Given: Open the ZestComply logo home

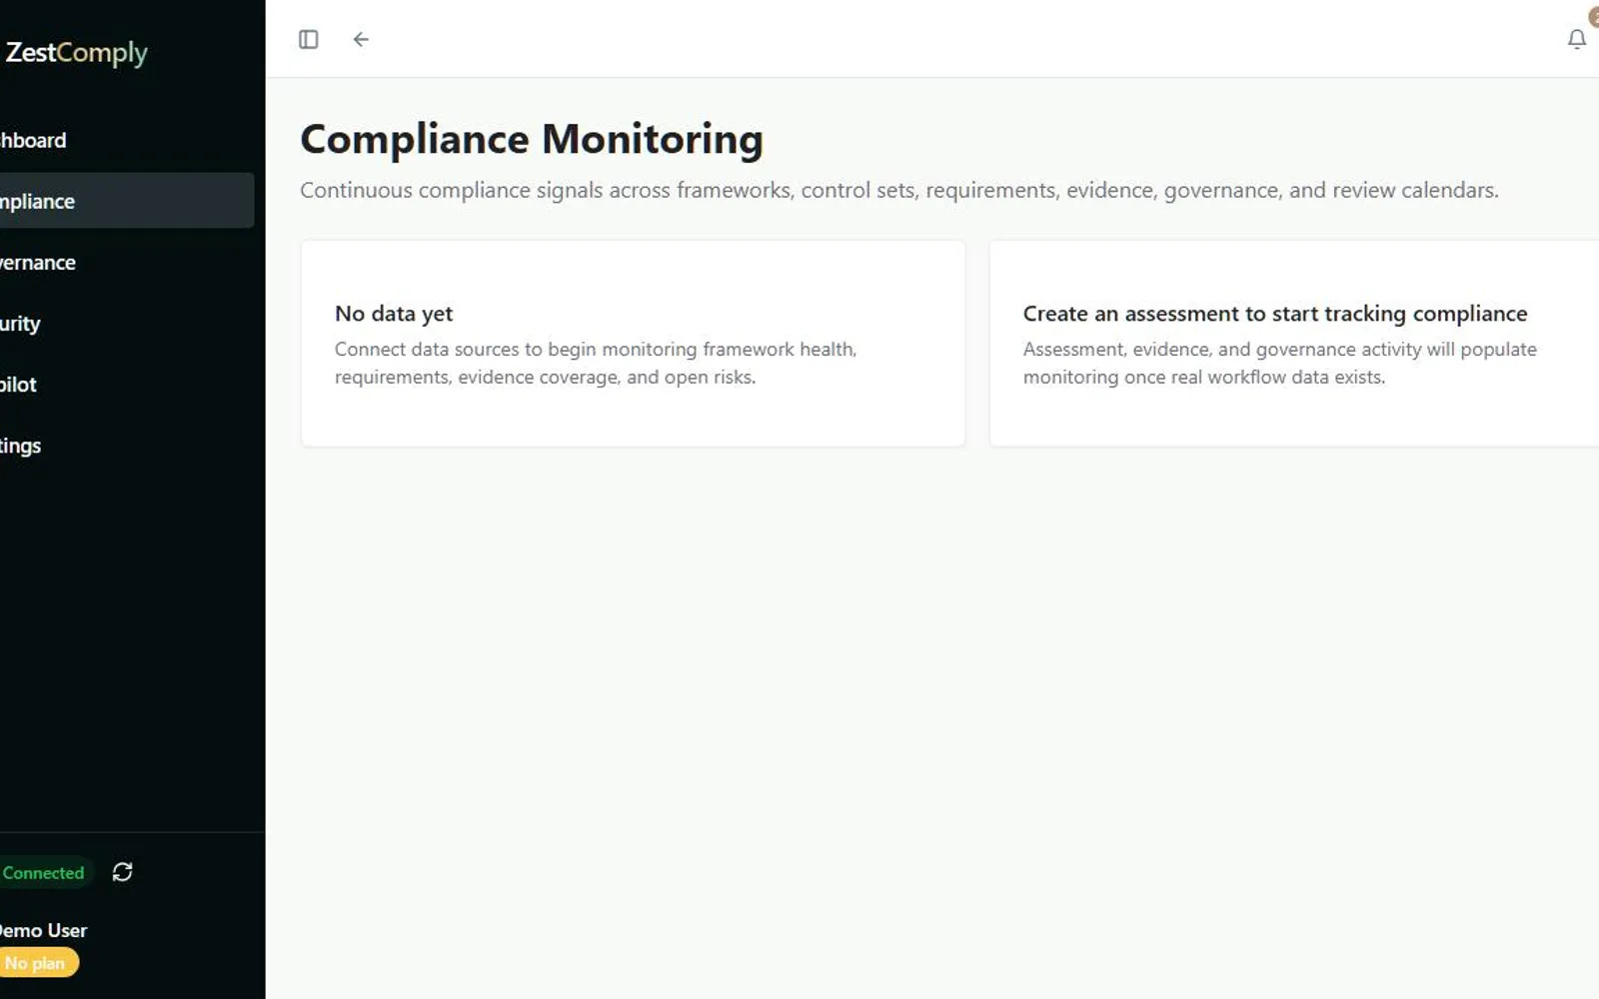Looking at the screenshot, I should (x=76, y=52).
